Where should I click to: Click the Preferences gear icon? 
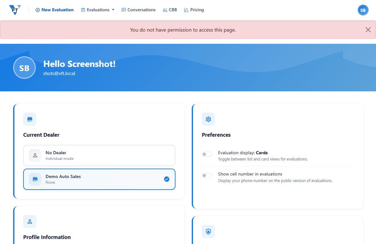pyautogui.click(x=208, y=119)
